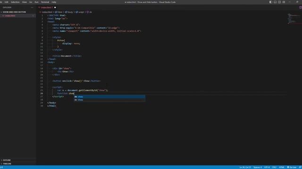Click the DOCTYPE html first line

click(57, 15)
